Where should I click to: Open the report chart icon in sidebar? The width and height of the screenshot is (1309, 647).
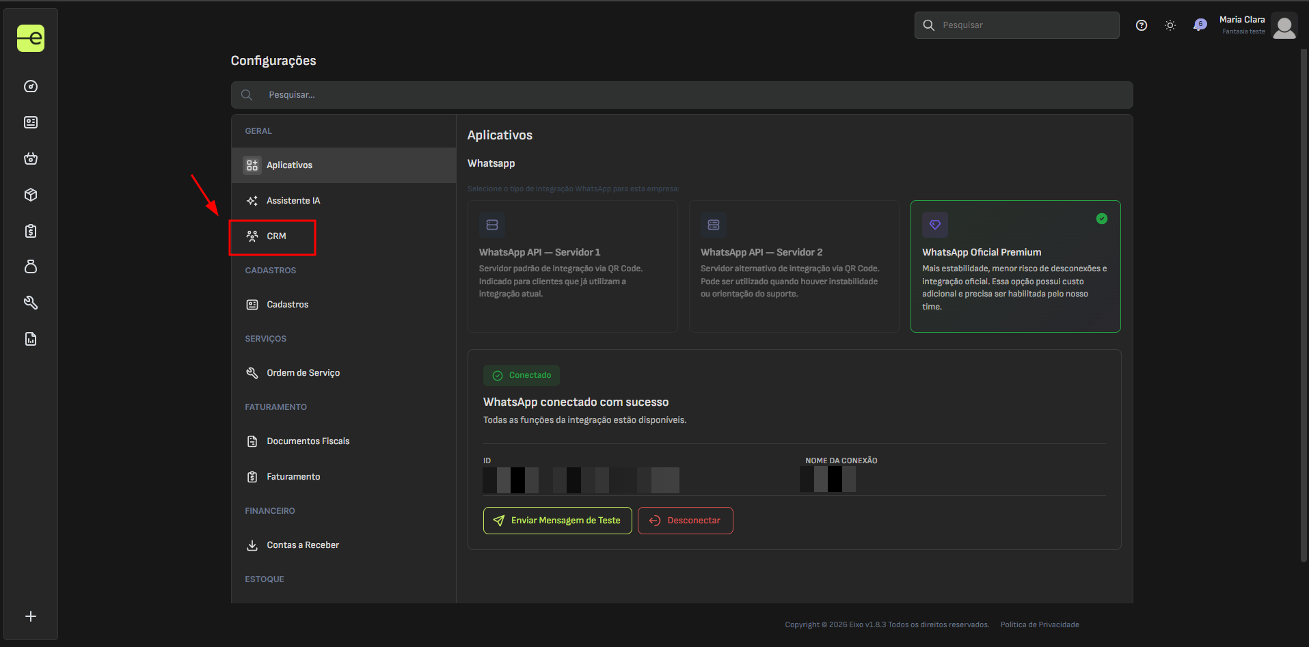[x=31, y=339]
